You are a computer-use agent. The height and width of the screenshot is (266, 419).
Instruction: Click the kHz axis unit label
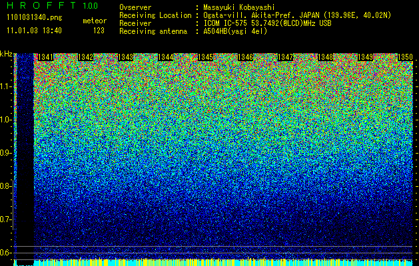click(6, 54)
